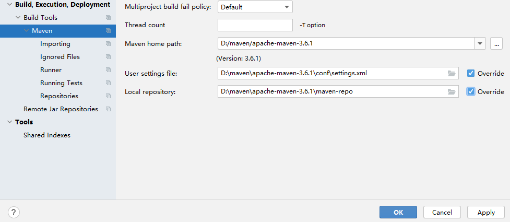Screen dimensions: 510x222
Task: Collapse the Build Tools tree node
Action: 18,18
